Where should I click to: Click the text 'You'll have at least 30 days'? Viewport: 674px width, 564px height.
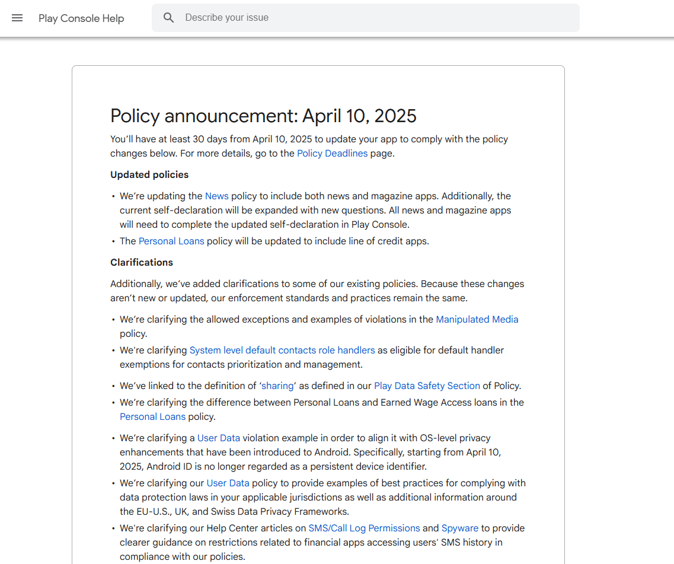pyautogui.click(x=168, y=139)
